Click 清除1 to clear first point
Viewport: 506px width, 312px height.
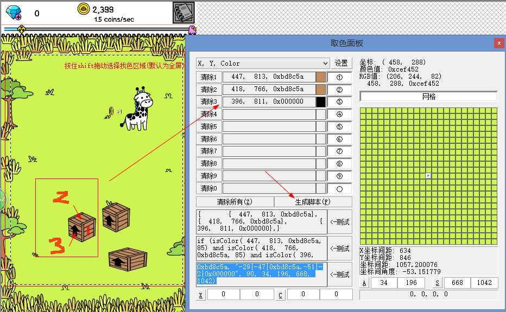click(x=209, y=77)
